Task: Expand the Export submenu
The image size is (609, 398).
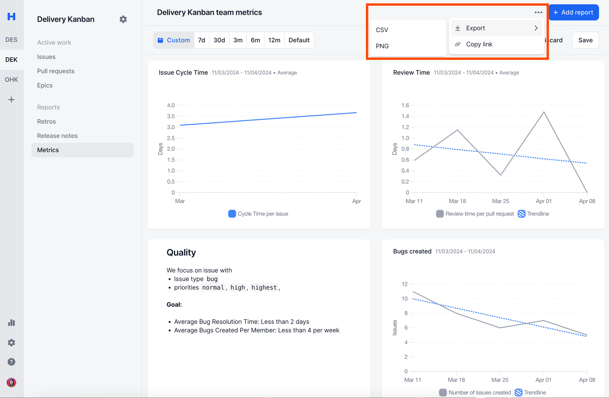Action: [x=496, y=28]
